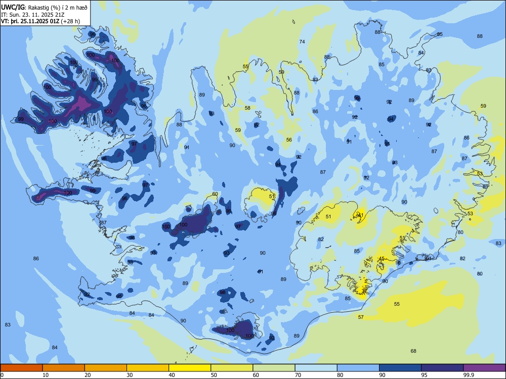Click the initial time 'IT: Sun. 23. 11. 2025 21Z'
Screen dimensions: 506x379
coord(33,15)
